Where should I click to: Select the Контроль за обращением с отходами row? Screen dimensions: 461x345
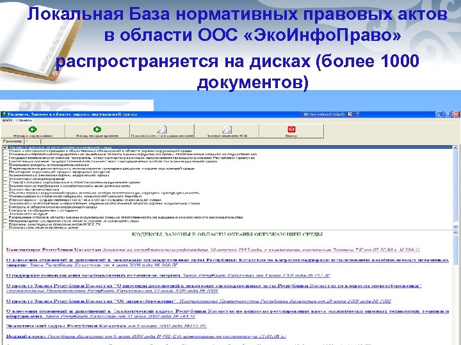pyautogui.click(x=43, y=210)
